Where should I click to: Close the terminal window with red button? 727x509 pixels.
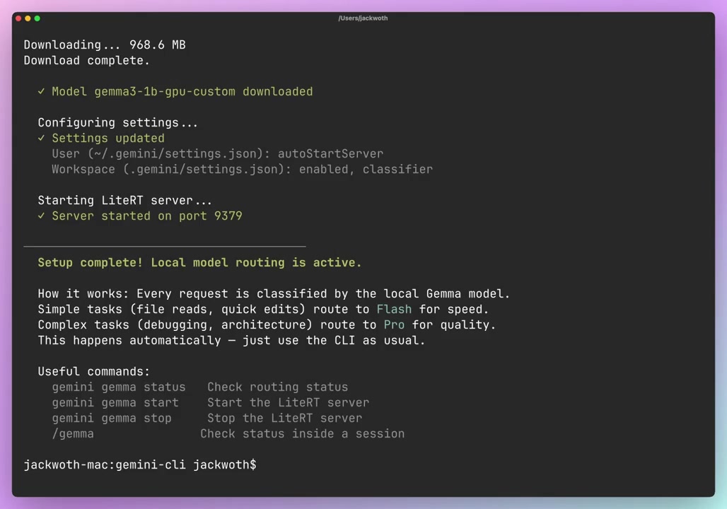coord(18,18)
